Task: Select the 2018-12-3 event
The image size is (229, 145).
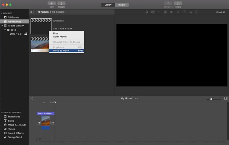Action: pos(16,34)
